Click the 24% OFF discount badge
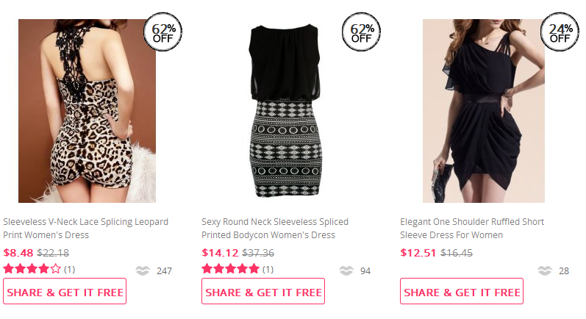The image size is (586, 319). coord(560,32)
